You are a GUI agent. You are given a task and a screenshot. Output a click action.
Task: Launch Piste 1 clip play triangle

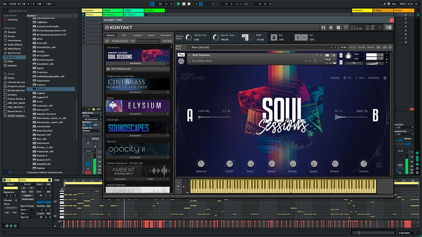(84, 15)
